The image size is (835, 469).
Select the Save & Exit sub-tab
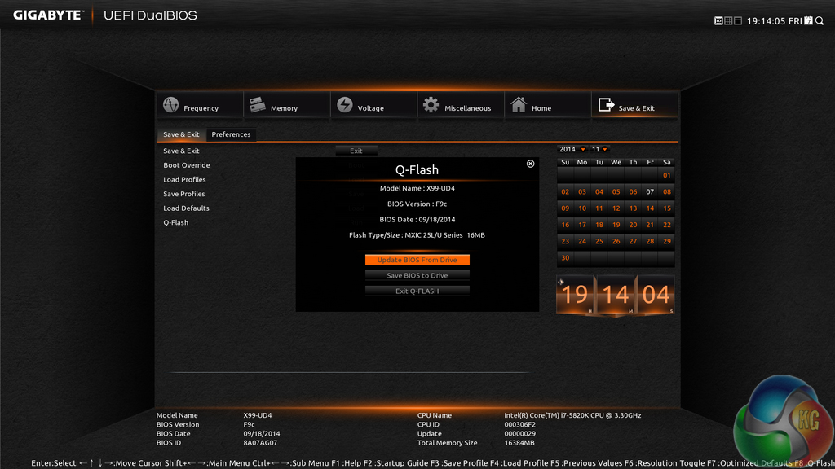[x=181, y=134]
